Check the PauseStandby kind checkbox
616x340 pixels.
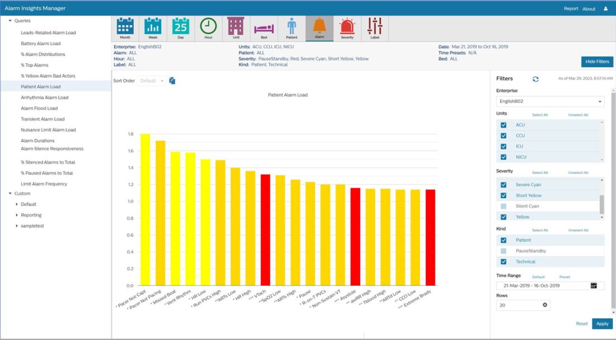[x=503, y=251]
